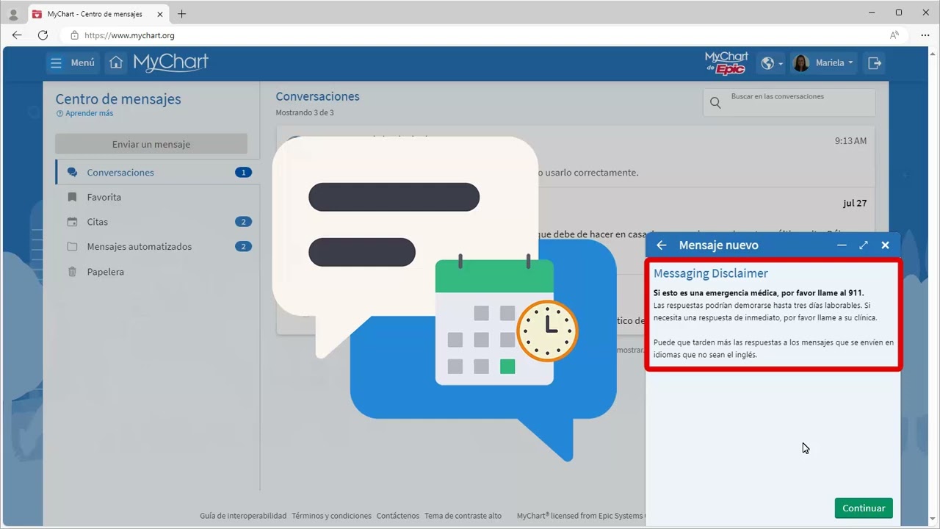The height and width of the screenshot is (529, 940).
Task: Click the MyChart logo in header
Action: point(170,63)
